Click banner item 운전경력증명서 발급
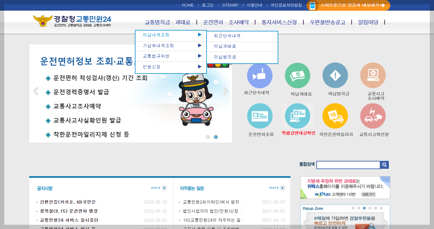Screen dimensions: 434x229 pos(81,92)
